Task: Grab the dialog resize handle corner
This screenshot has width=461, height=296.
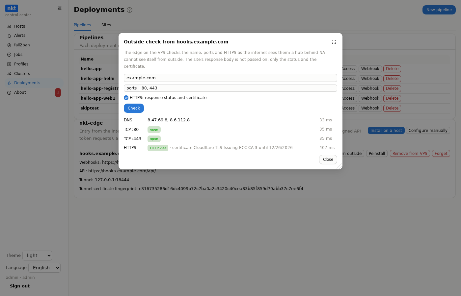Action: tap(339, 166)
